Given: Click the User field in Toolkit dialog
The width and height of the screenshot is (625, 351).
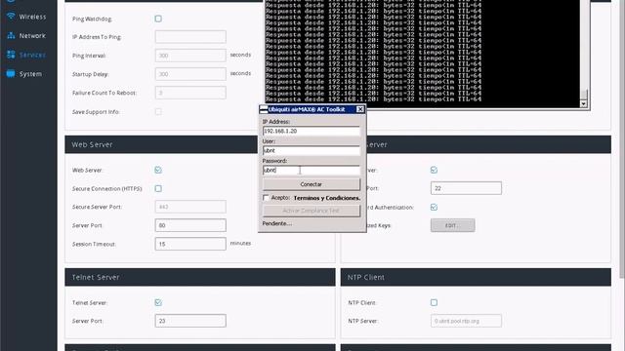Looking at the screenshot, I should (x=311, y=150).
